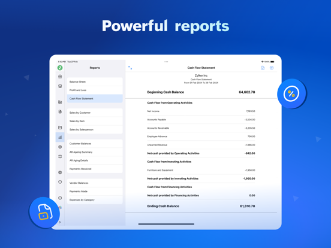Select the bar chart Reports icon
The height and width of the screenshot is (248, 331).
click(x=60, y=137)
